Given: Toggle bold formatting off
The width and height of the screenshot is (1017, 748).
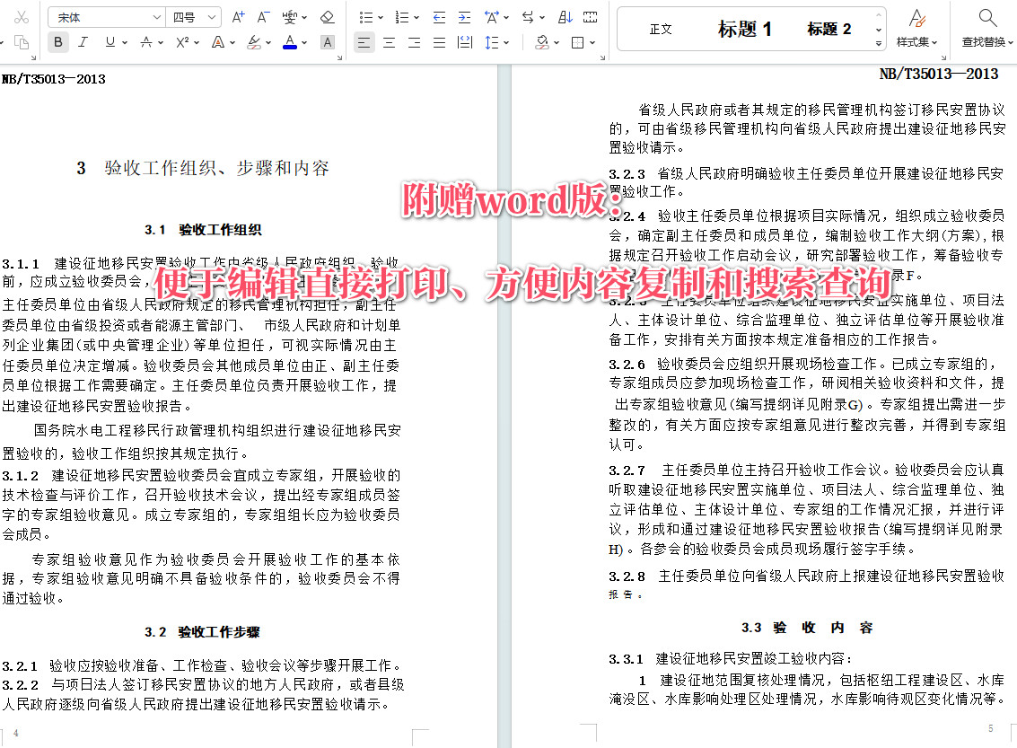Looking at the screenshot, I should [x=58, y=41].
